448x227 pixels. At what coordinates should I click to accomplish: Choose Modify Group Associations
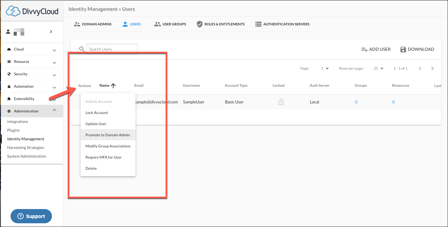(108, 146)
